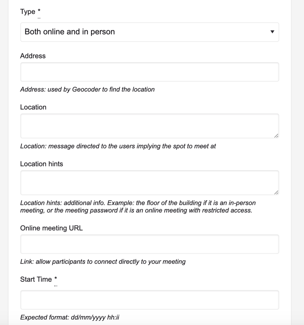Click inside the Location text area
The height and width of the screenshot is (325, 304).
[149, 126]
